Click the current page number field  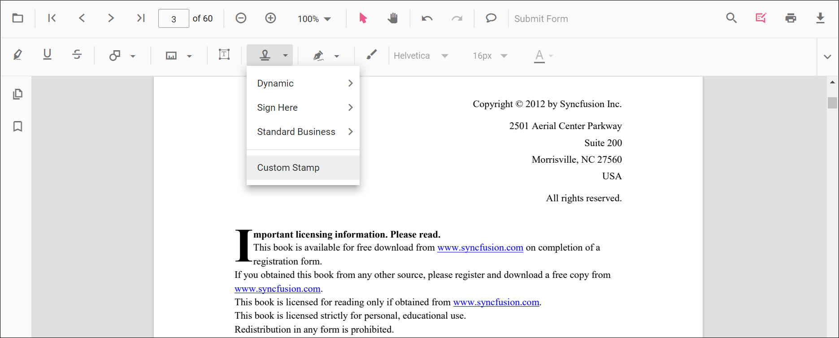(x=174, y=19)
